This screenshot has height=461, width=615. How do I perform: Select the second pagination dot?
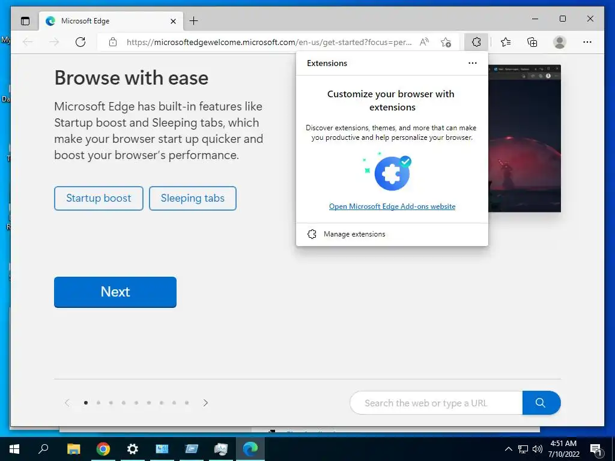pyautogui.click(x=98, y=403)
